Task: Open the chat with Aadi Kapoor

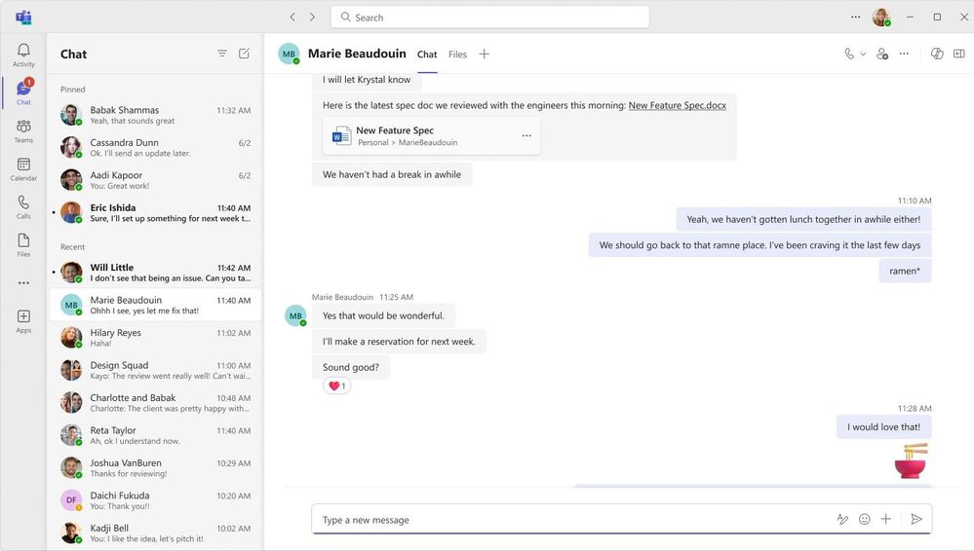Action: click(x=155, y=180)
